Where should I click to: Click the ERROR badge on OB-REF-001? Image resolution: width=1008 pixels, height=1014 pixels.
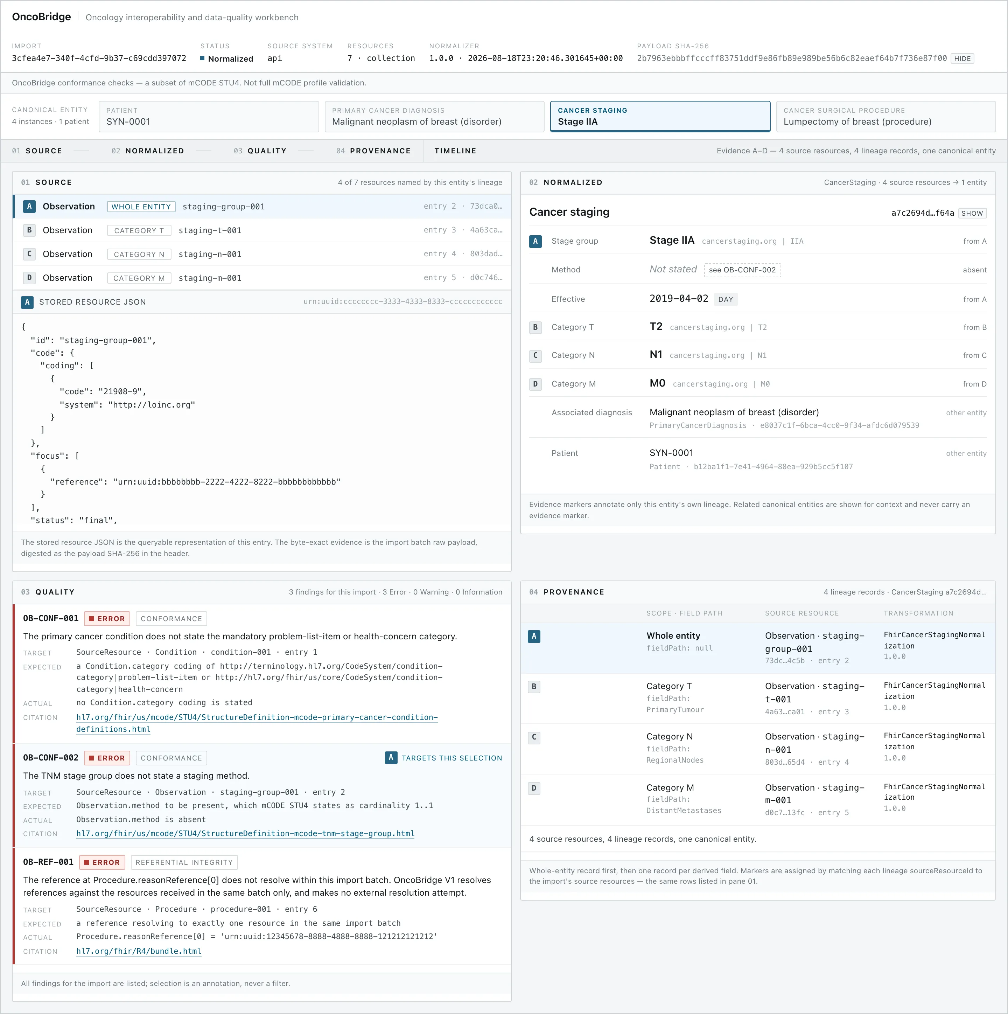click(x=102, y=862)
